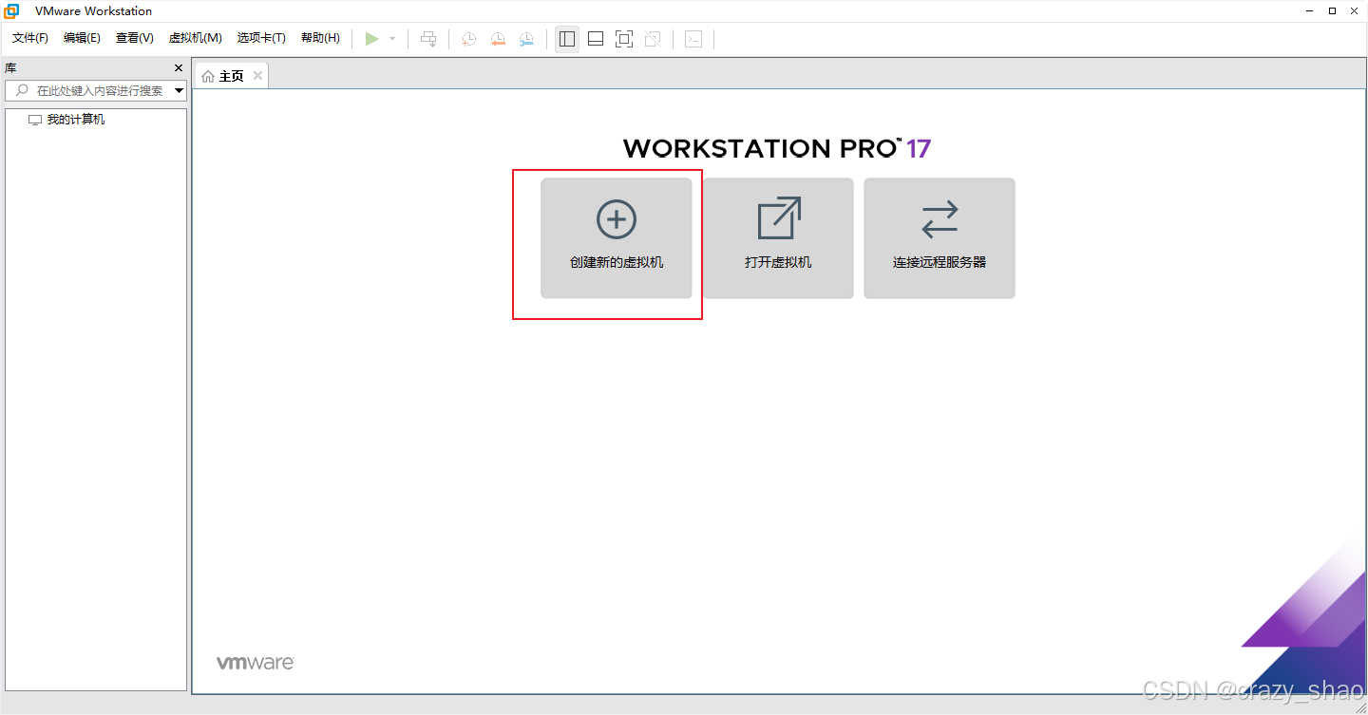This screenshot has width=1368, height=715.
Task: Click the revert to snapshot icon
Action: click(498, 39)
